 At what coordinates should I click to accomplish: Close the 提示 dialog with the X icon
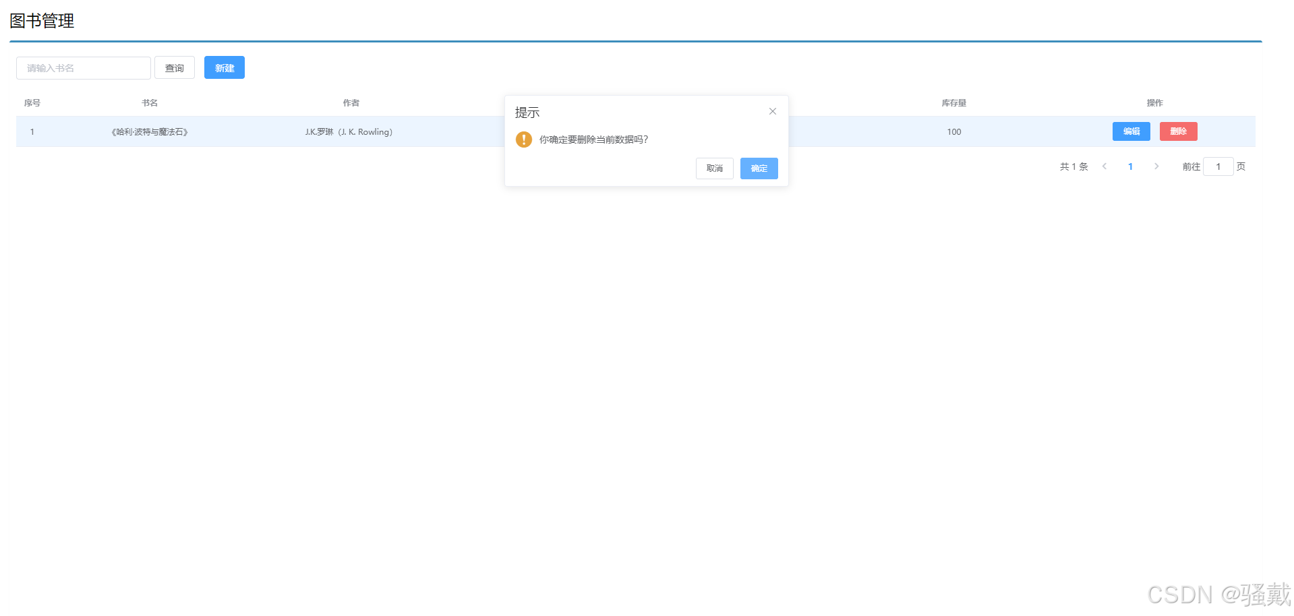point(772,111)
